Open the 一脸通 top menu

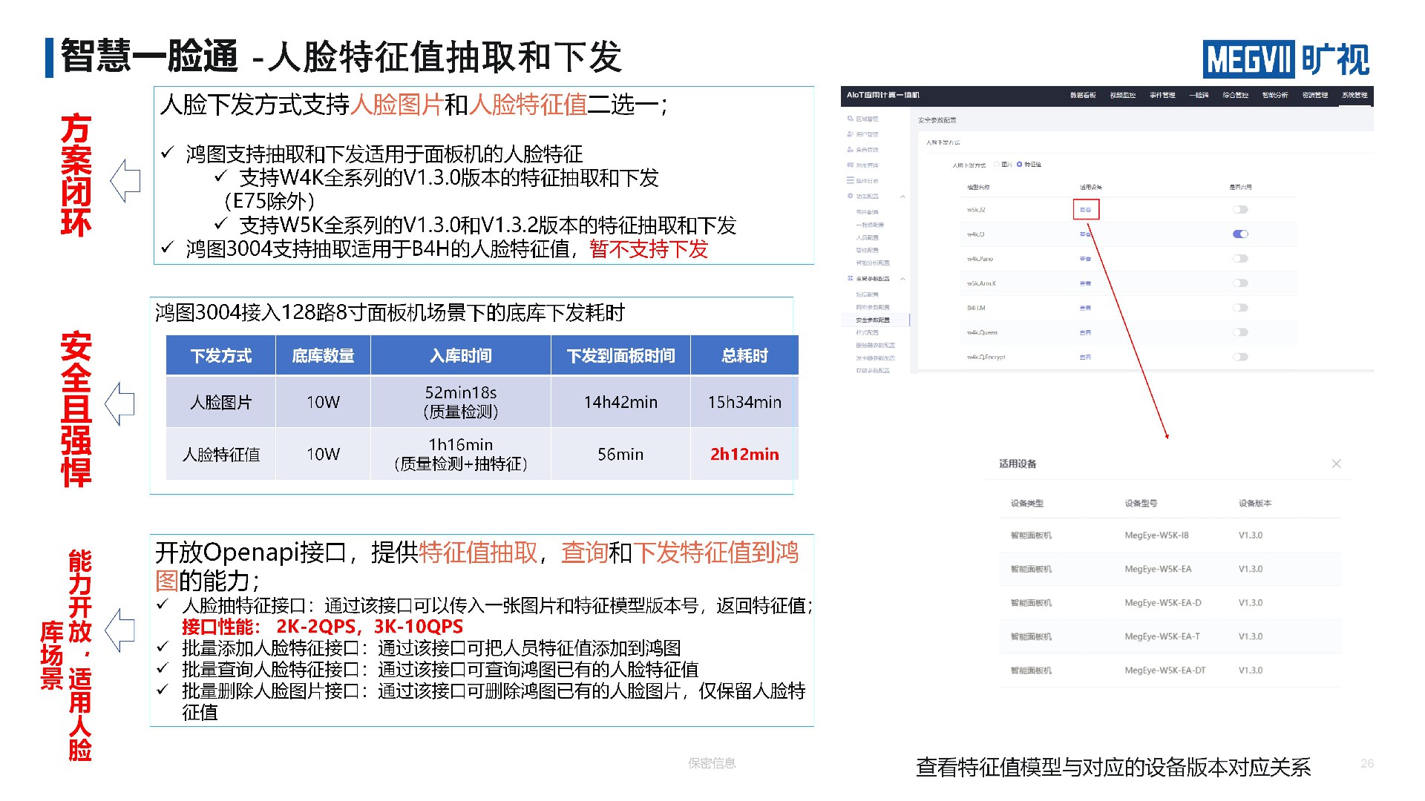click(1199, 96)
